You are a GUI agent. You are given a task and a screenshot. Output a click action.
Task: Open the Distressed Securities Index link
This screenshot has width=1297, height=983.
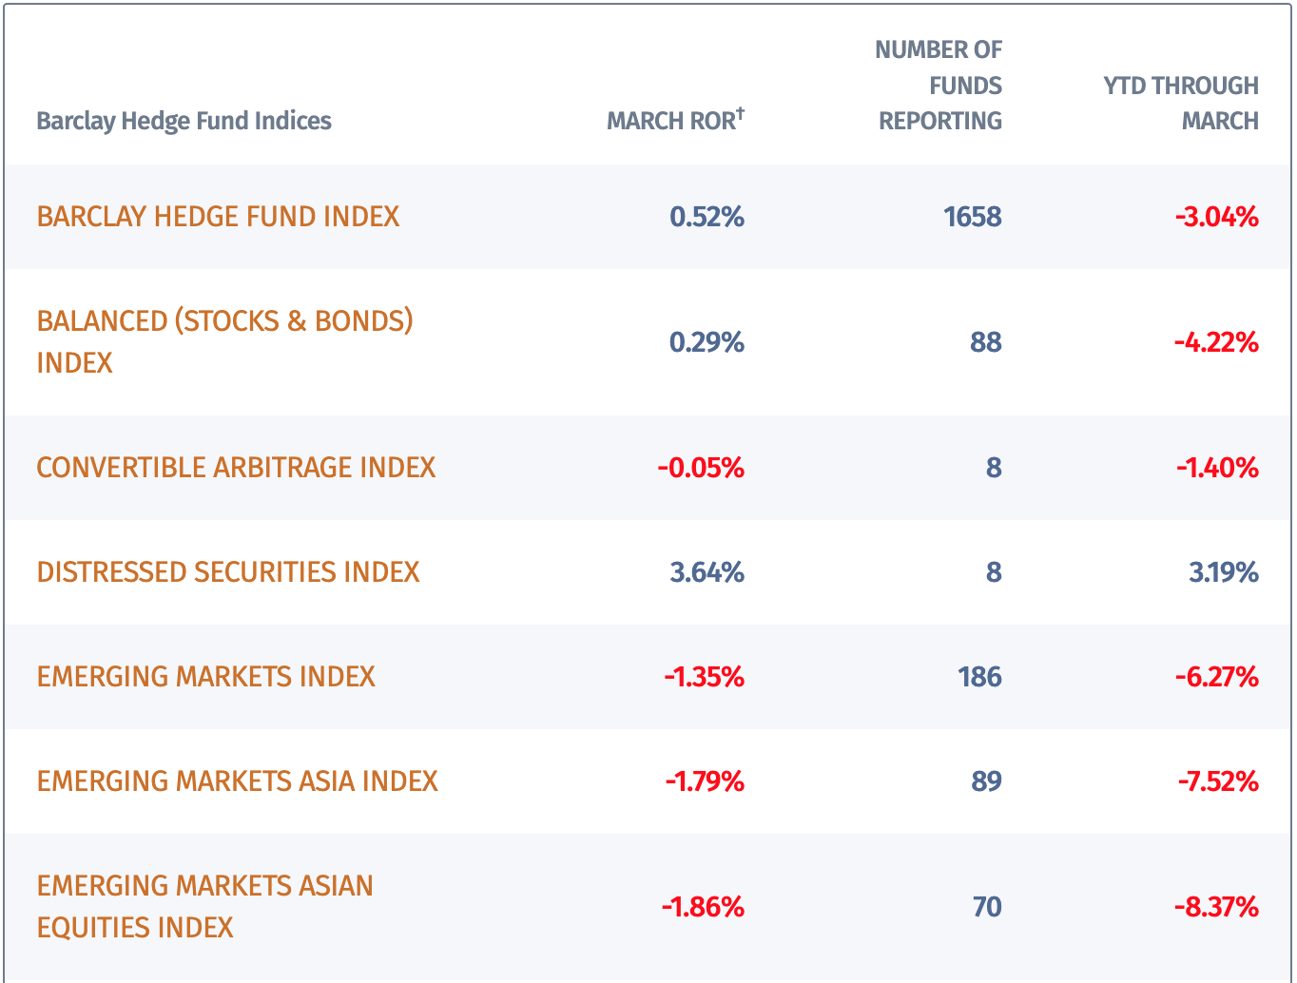point(228,572)
